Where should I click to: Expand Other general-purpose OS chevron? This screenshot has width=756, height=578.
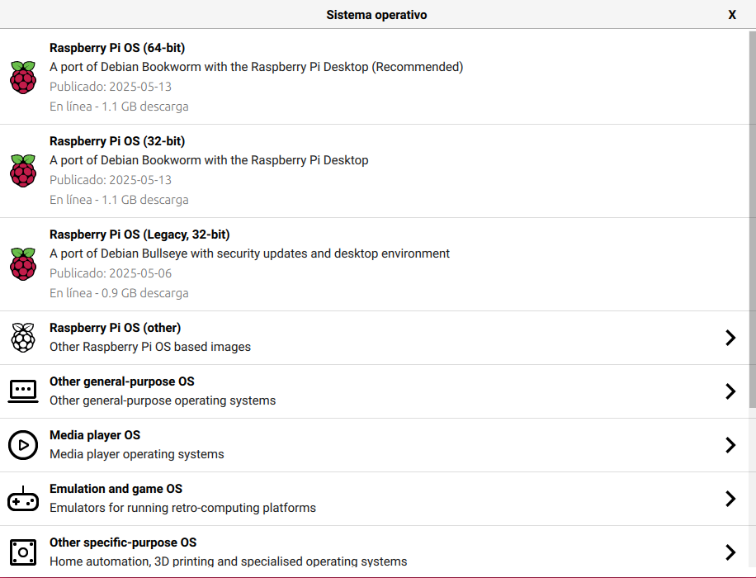tap(730, 391)
